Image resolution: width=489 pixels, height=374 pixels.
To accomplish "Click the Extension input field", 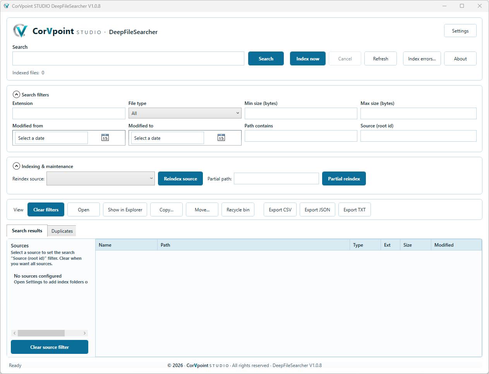I will point(69,113).
